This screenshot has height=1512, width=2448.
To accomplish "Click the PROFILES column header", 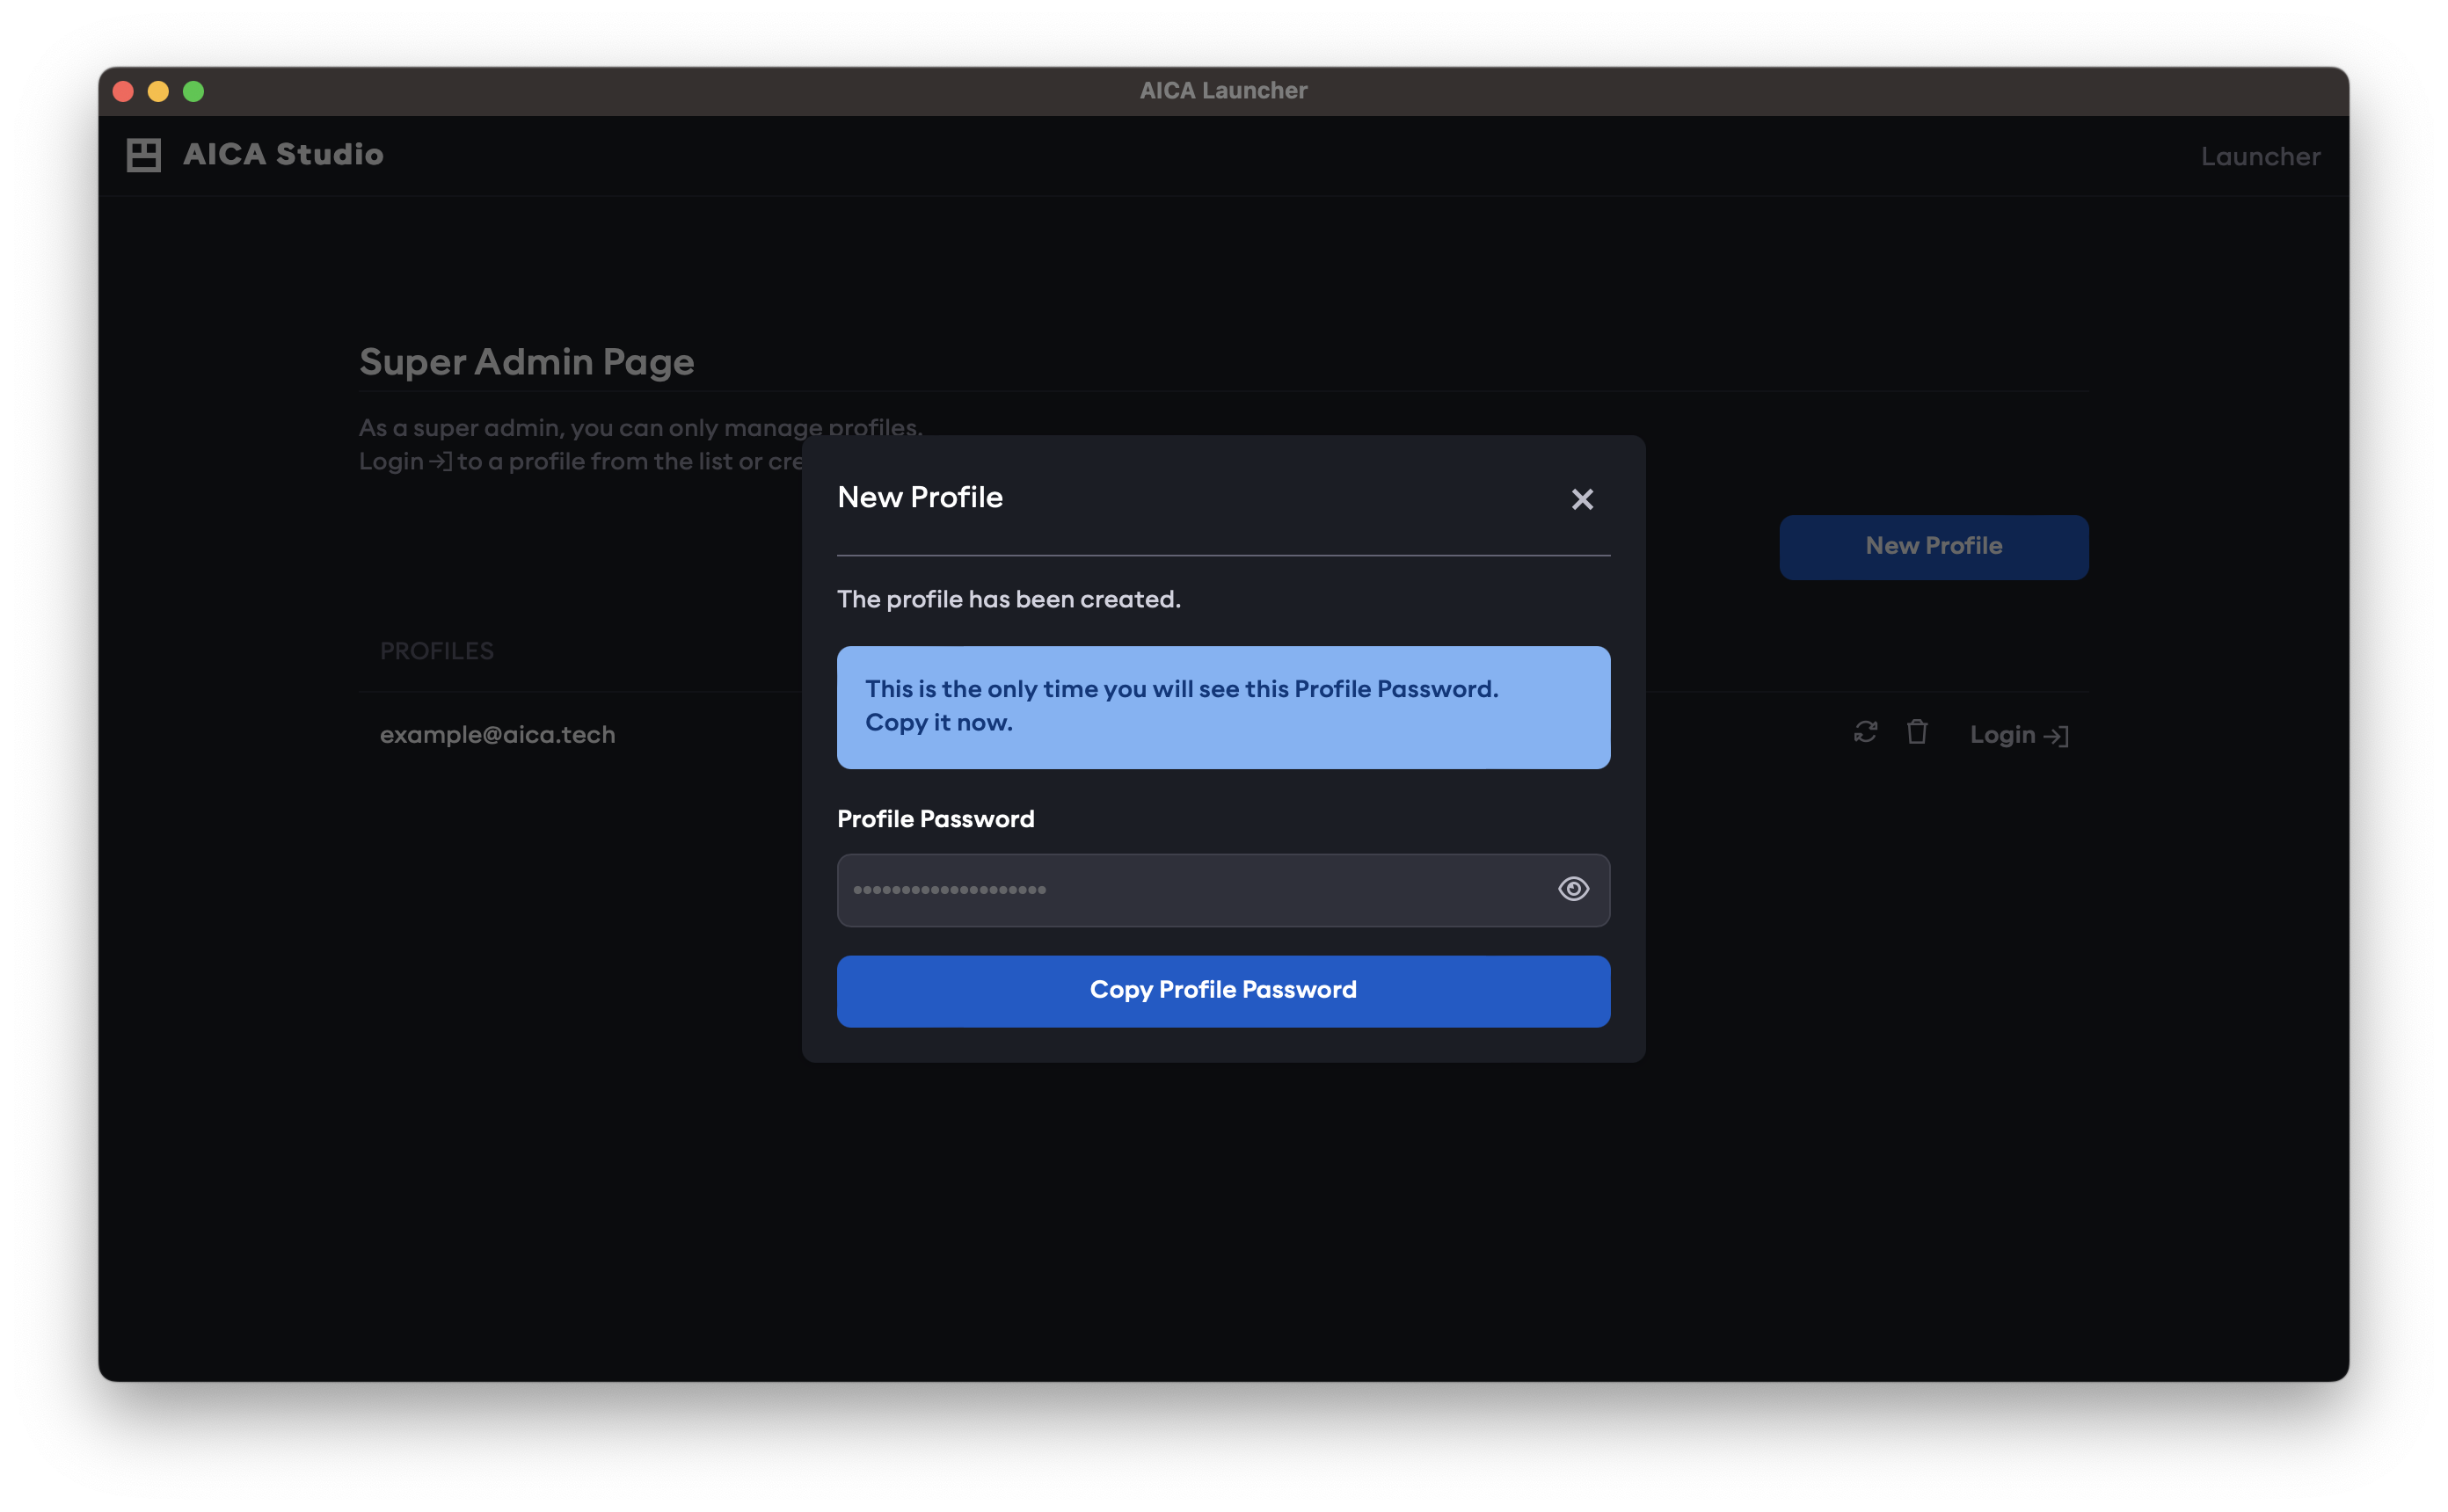I will [436, 651].
